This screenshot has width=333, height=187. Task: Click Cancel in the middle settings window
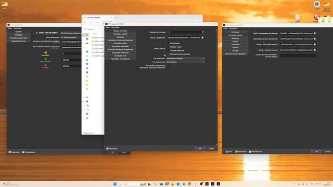[x=211, y=149]
